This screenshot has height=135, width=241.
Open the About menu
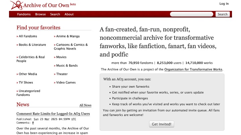pyautogui.click(x=69, y=14)
